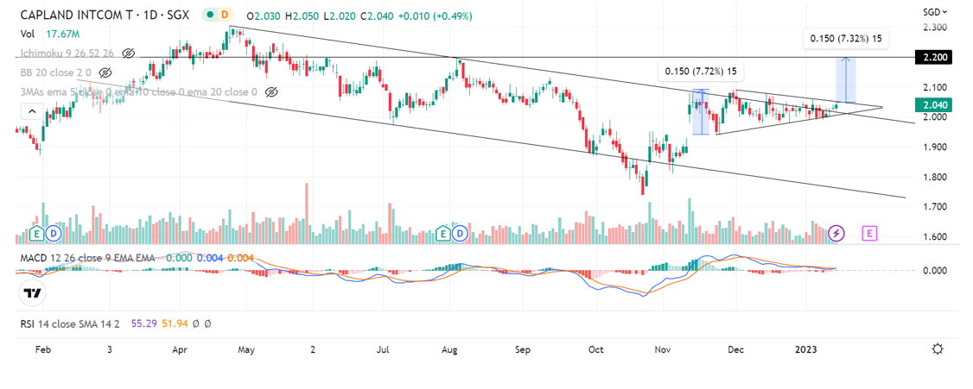Click the 0.150 (7.32%) 15 measurement label
The height and width of the screenshot is (389, 973).
pyautogui.click(x=846, y=39)
